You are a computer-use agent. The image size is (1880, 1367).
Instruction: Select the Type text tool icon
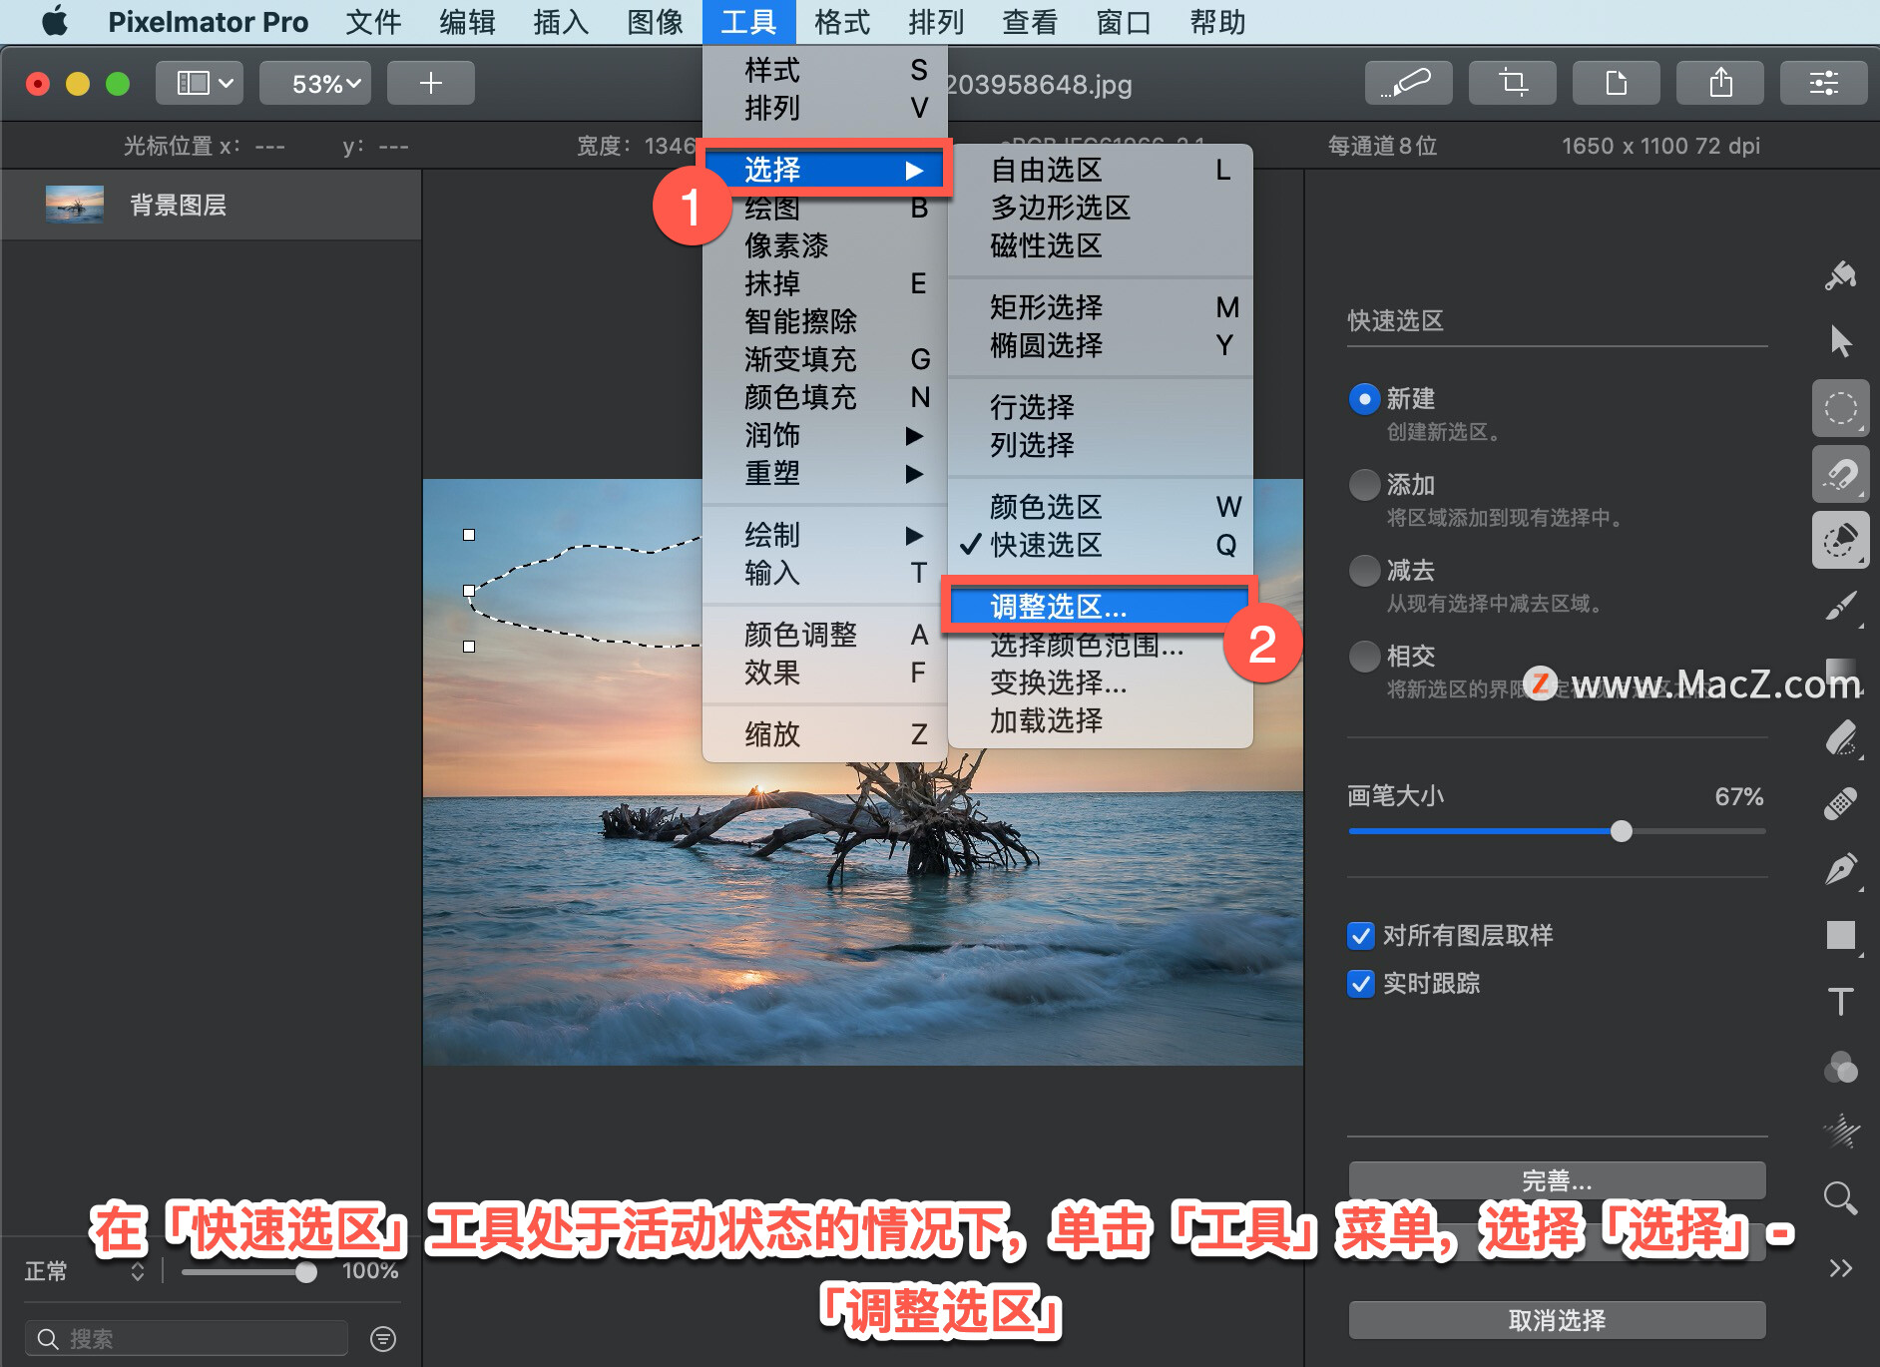[x=1840, y=1002]
